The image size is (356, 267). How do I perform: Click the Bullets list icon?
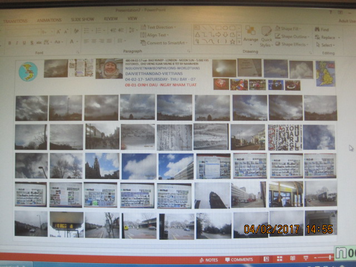87,30
